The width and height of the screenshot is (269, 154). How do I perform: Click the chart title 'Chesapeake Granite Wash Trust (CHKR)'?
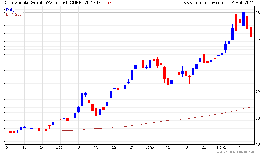[44, 2]
